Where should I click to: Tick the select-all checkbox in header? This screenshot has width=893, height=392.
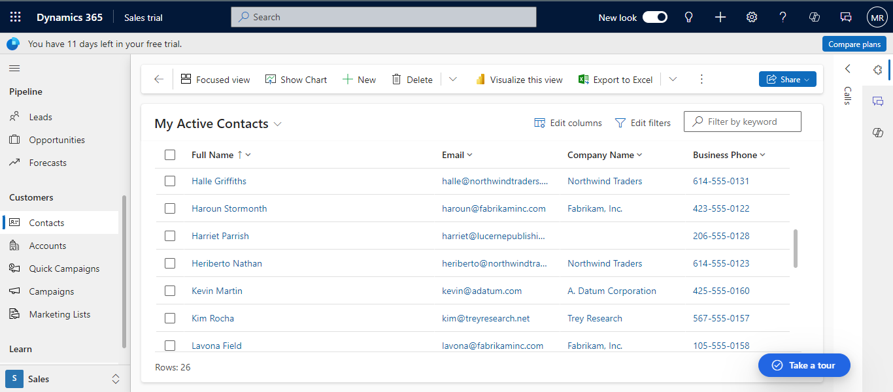coord(170,155)
